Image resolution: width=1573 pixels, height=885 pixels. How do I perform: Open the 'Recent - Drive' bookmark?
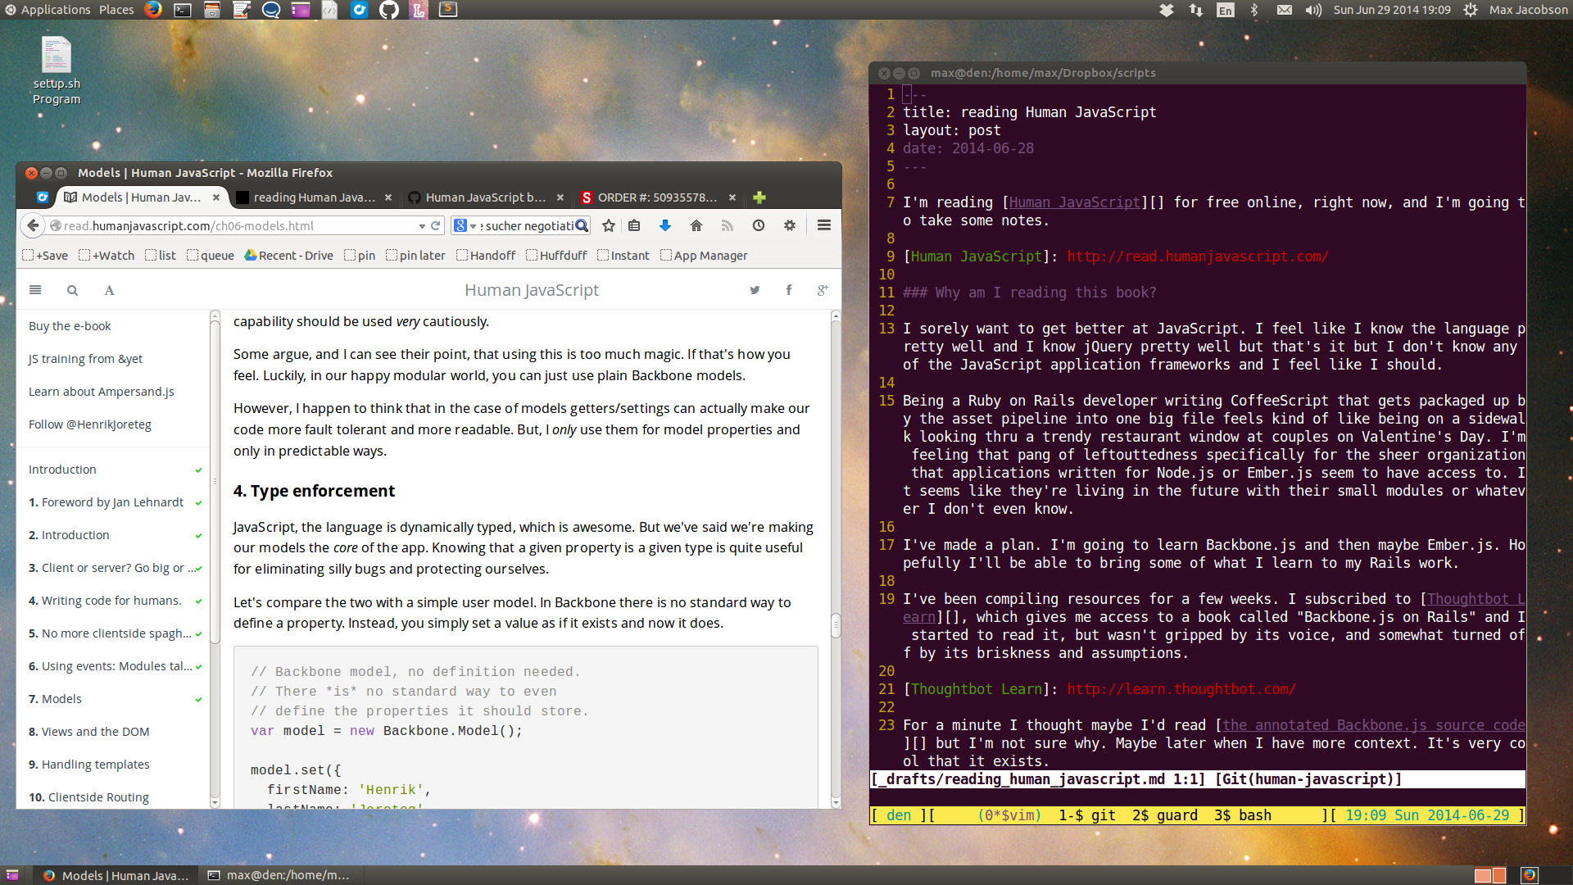click(288, 256)
